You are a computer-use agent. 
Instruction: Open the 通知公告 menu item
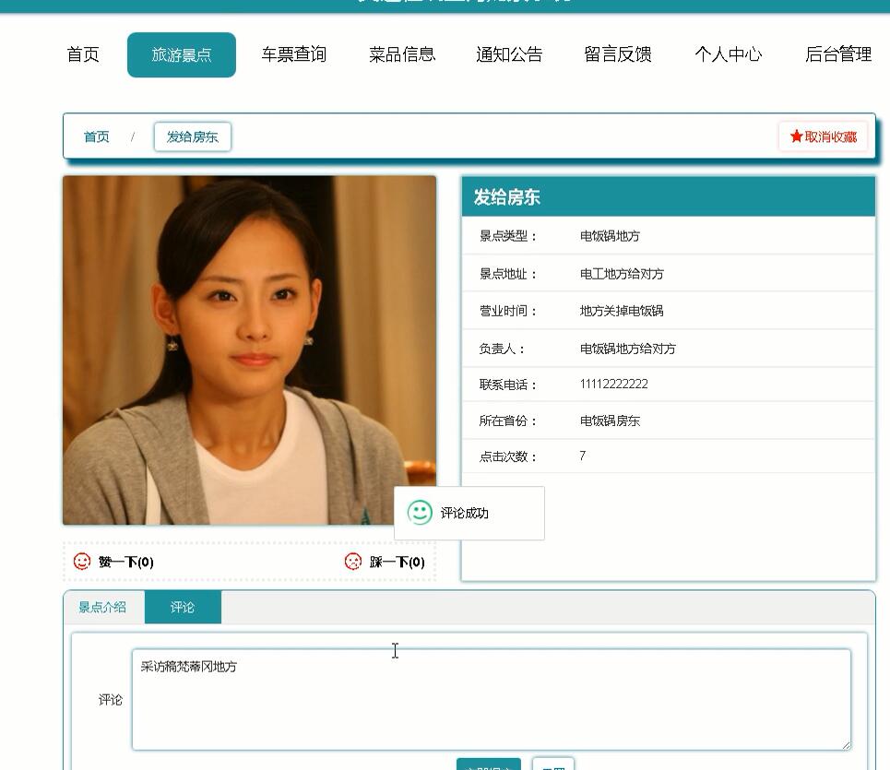[509, 54]
